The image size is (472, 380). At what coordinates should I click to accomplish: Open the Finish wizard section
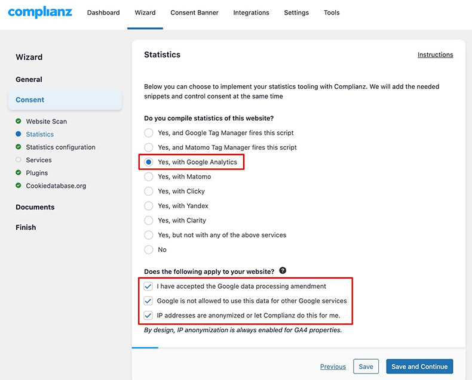coord(26,227)
